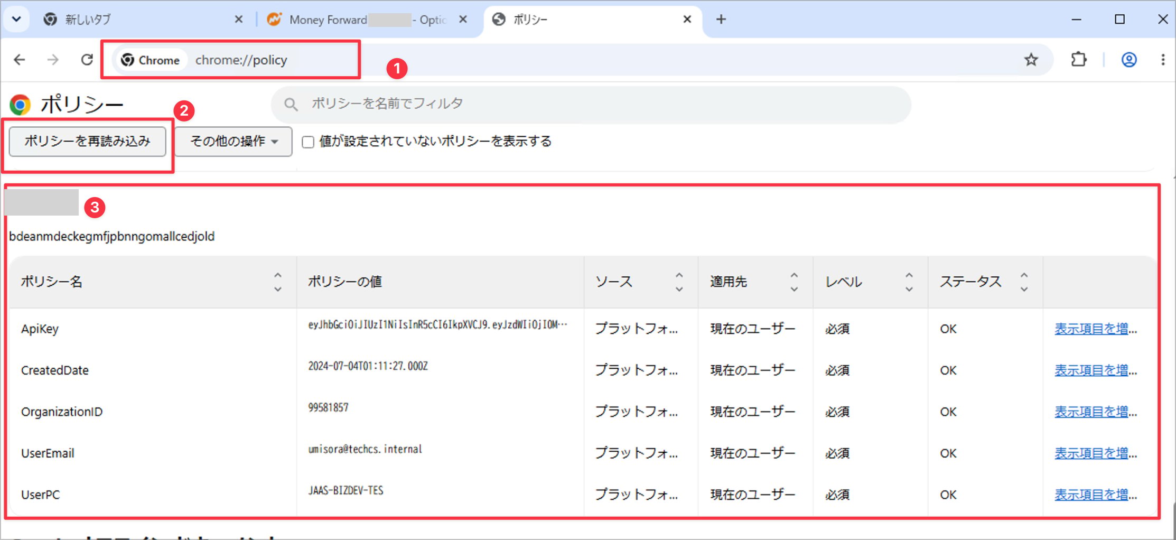
Task: Sort by ステータス column arrows
Action: pyautogui.click(x=1024, y=282)
